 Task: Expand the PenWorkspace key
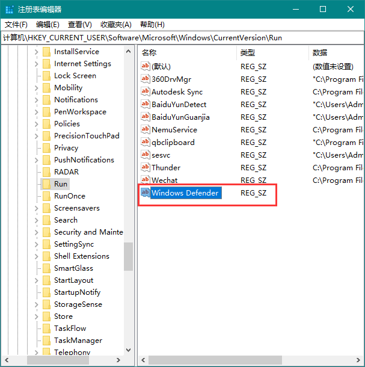(36, 112)
